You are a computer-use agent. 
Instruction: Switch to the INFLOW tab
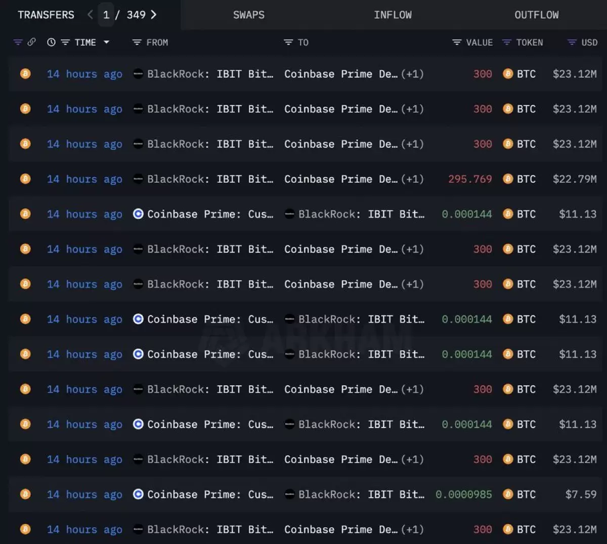click(x=393, y=15)
